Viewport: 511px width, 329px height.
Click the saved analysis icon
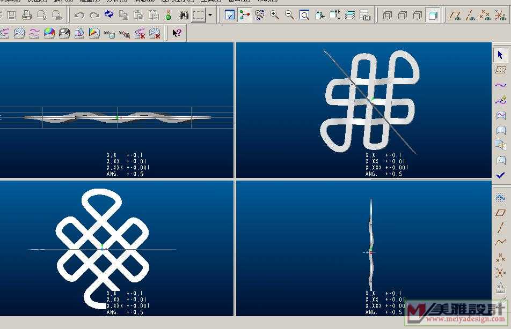109,34
